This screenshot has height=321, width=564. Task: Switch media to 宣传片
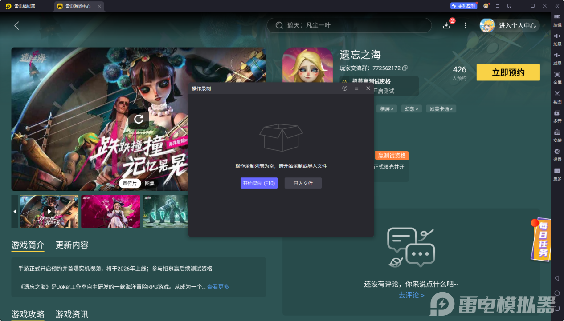(130, 183)
